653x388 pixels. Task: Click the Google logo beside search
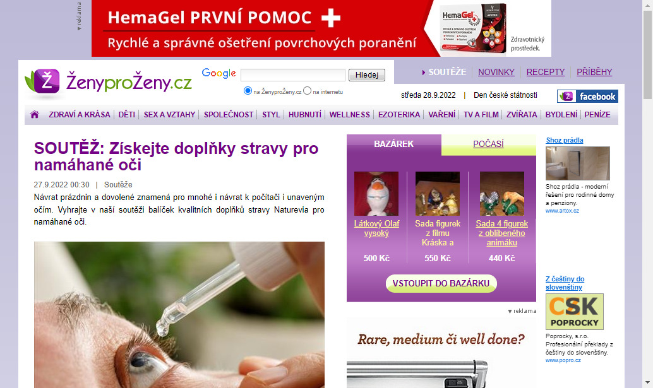[219, 74]
